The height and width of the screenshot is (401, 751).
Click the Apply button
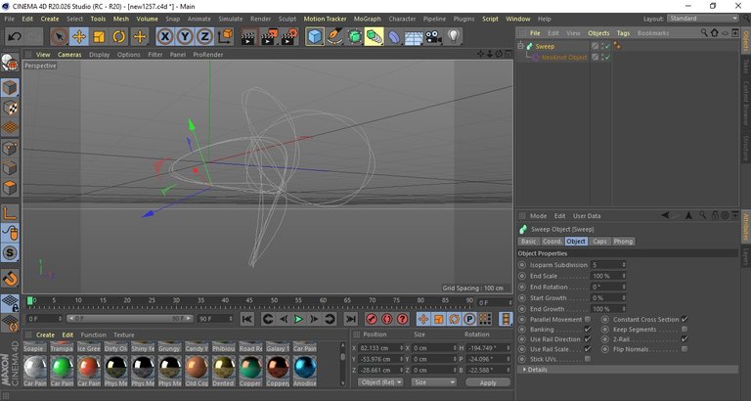click(488, 382)
